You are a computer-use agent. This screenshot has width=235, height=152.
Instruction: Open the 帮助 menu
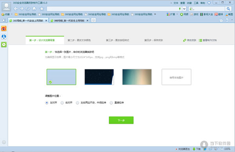(202, 3)
